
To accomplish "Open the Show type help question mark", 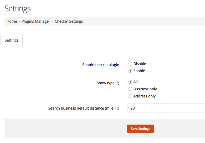I will pyautogui.click(x=117, y=83).
